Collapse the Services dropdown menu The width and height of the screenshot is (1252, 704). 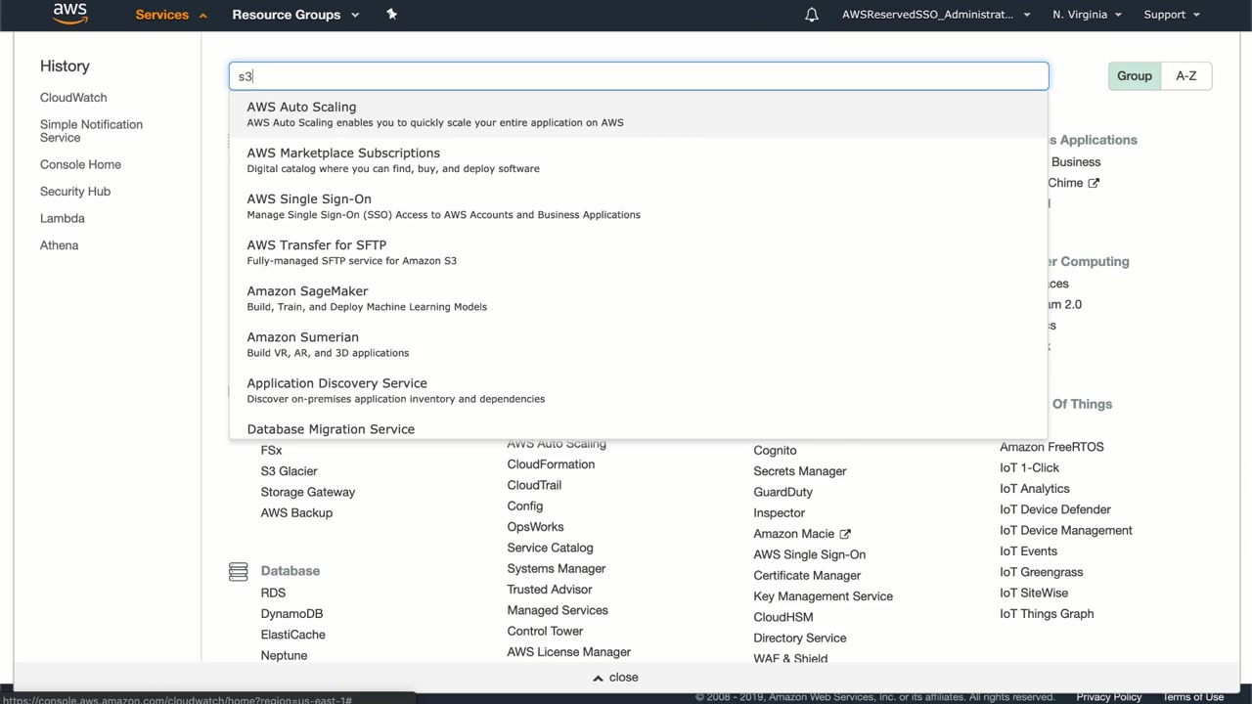171,15
